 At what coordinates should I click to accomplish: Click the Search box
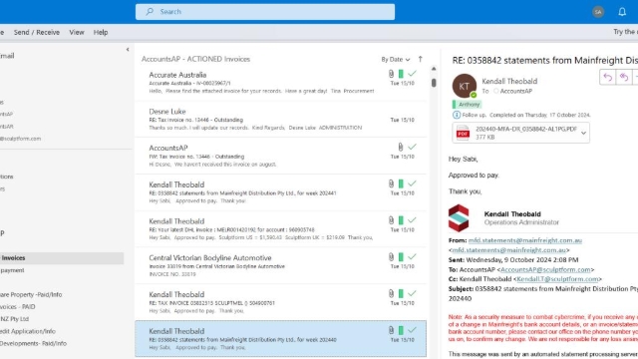point(265,12)
